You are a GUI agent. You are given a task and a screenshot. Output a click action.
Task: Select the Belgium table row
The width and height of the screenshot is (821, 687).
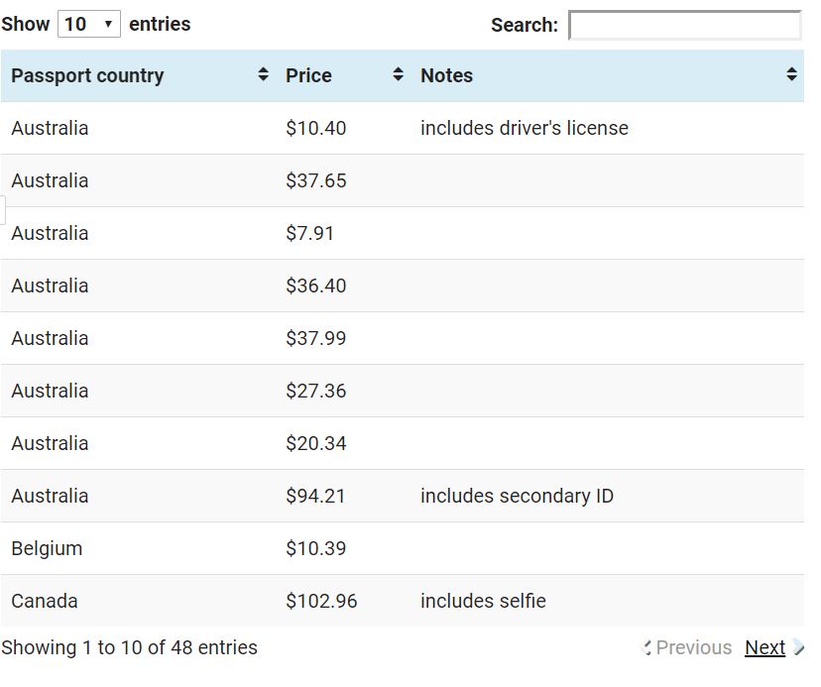click(403, 548)
